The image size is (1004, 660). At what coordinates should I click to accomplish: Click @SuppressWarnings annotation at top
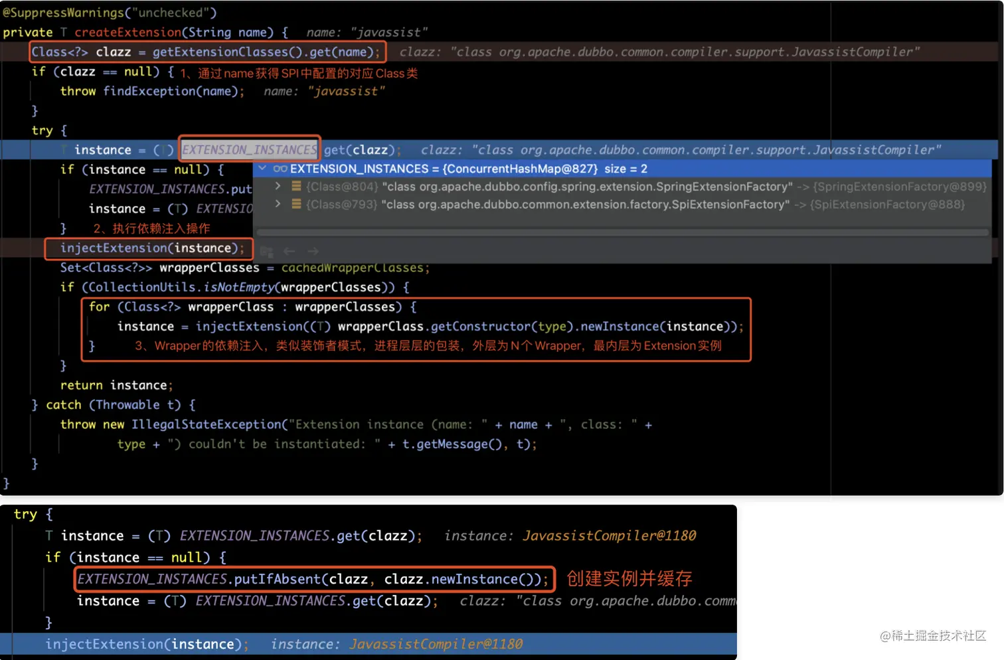pos(110,13)
